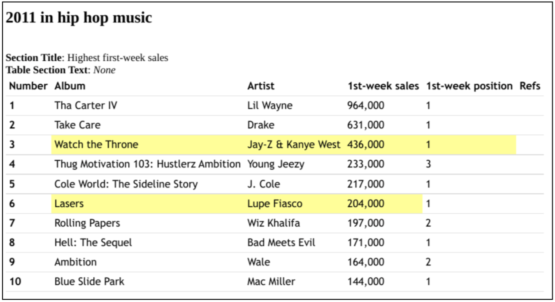
Task: Select the 'Lupe Fiasco' artist cell
Action: point(275,204)
